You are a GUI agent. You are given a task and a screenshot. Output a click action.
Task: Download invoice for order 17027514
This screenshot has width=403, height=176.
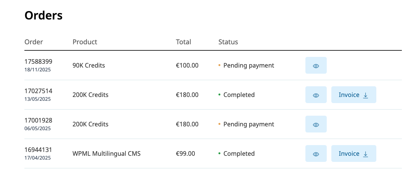tap(353, 95)
